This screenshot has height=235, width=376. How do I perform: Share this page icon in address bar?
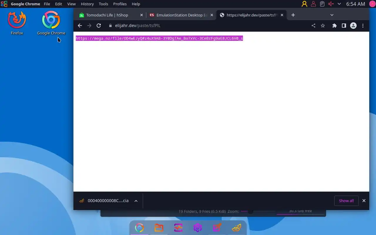313,26
